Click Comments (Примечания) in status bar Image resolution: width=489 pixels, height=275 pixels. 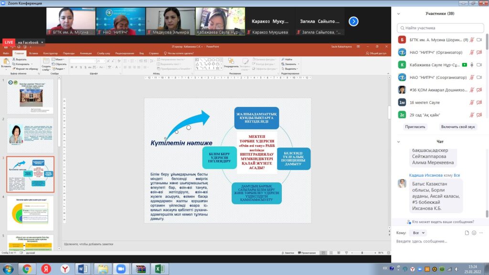(x=307, y=253)
